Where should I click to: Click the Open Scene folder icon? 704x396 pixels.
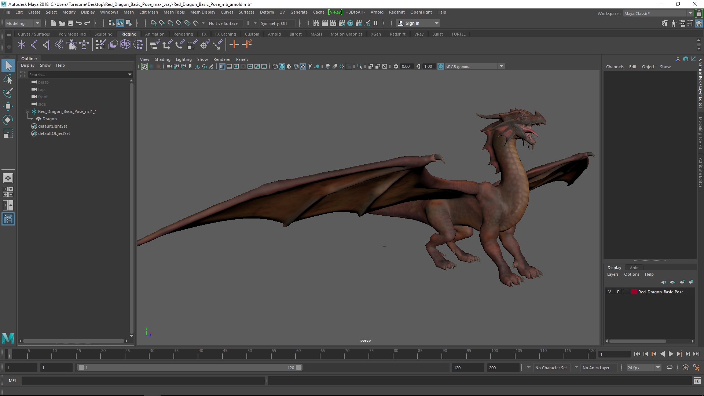(x=62, y=23)
